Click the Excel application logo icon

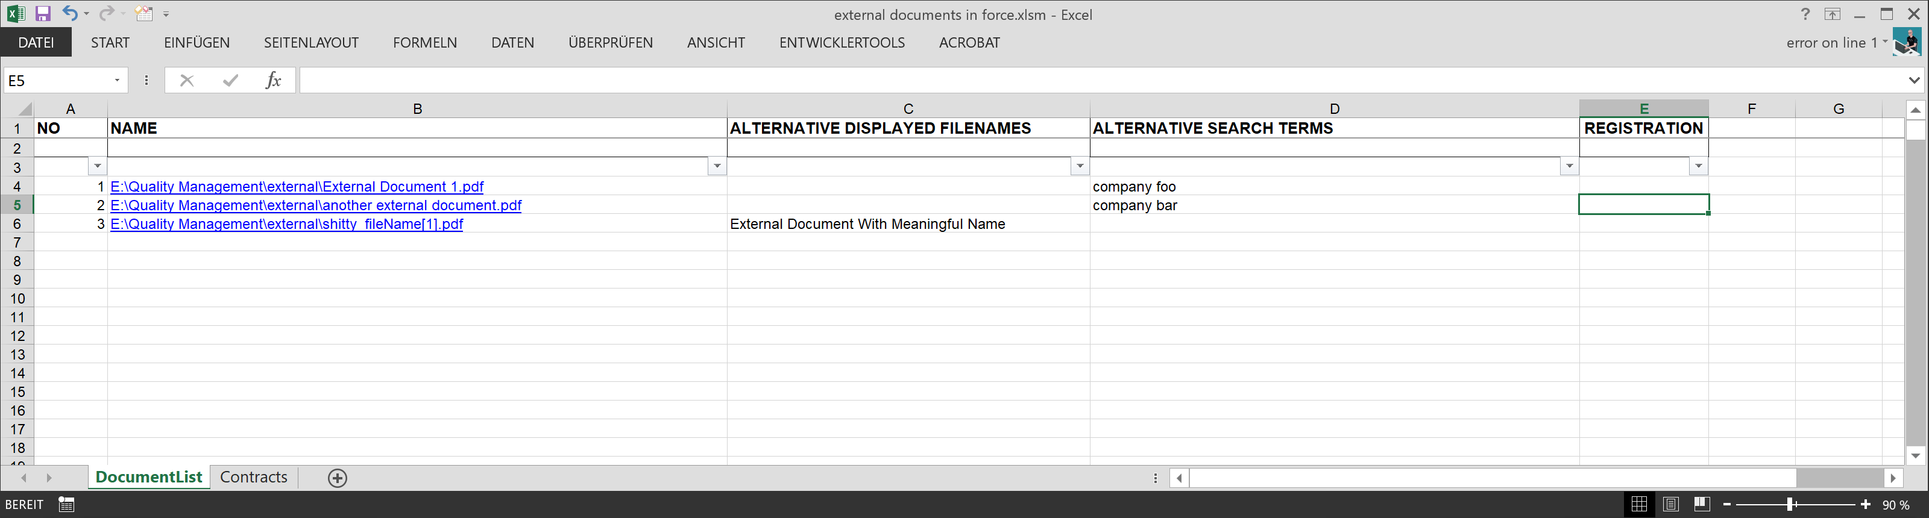coord(16,13)
